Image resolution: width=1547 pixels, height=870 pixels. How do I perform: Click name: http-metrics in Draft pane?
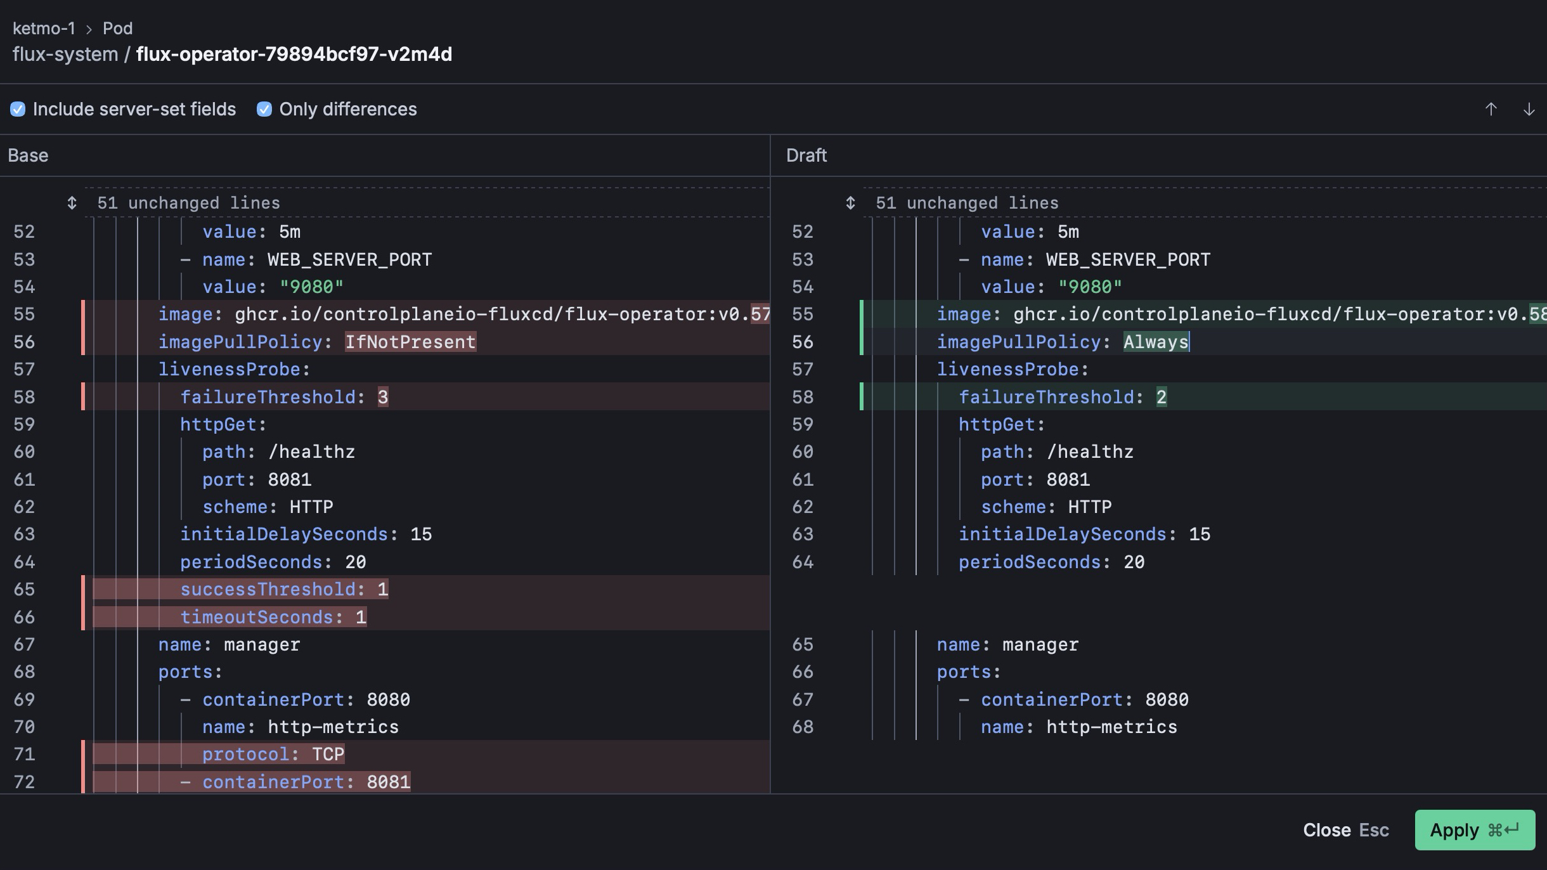(x=1078, y=727)
